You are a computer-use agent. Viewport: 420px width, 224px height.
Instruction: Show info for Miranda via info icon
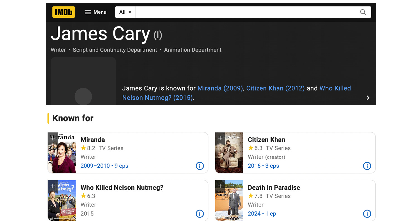pos(200,166)
